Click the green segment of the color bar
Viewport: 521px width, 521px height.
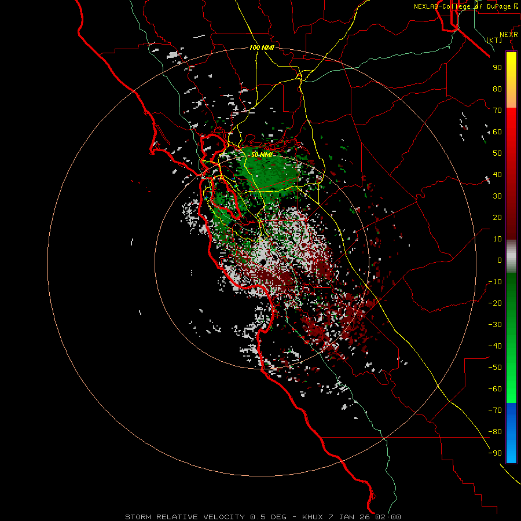511,337
